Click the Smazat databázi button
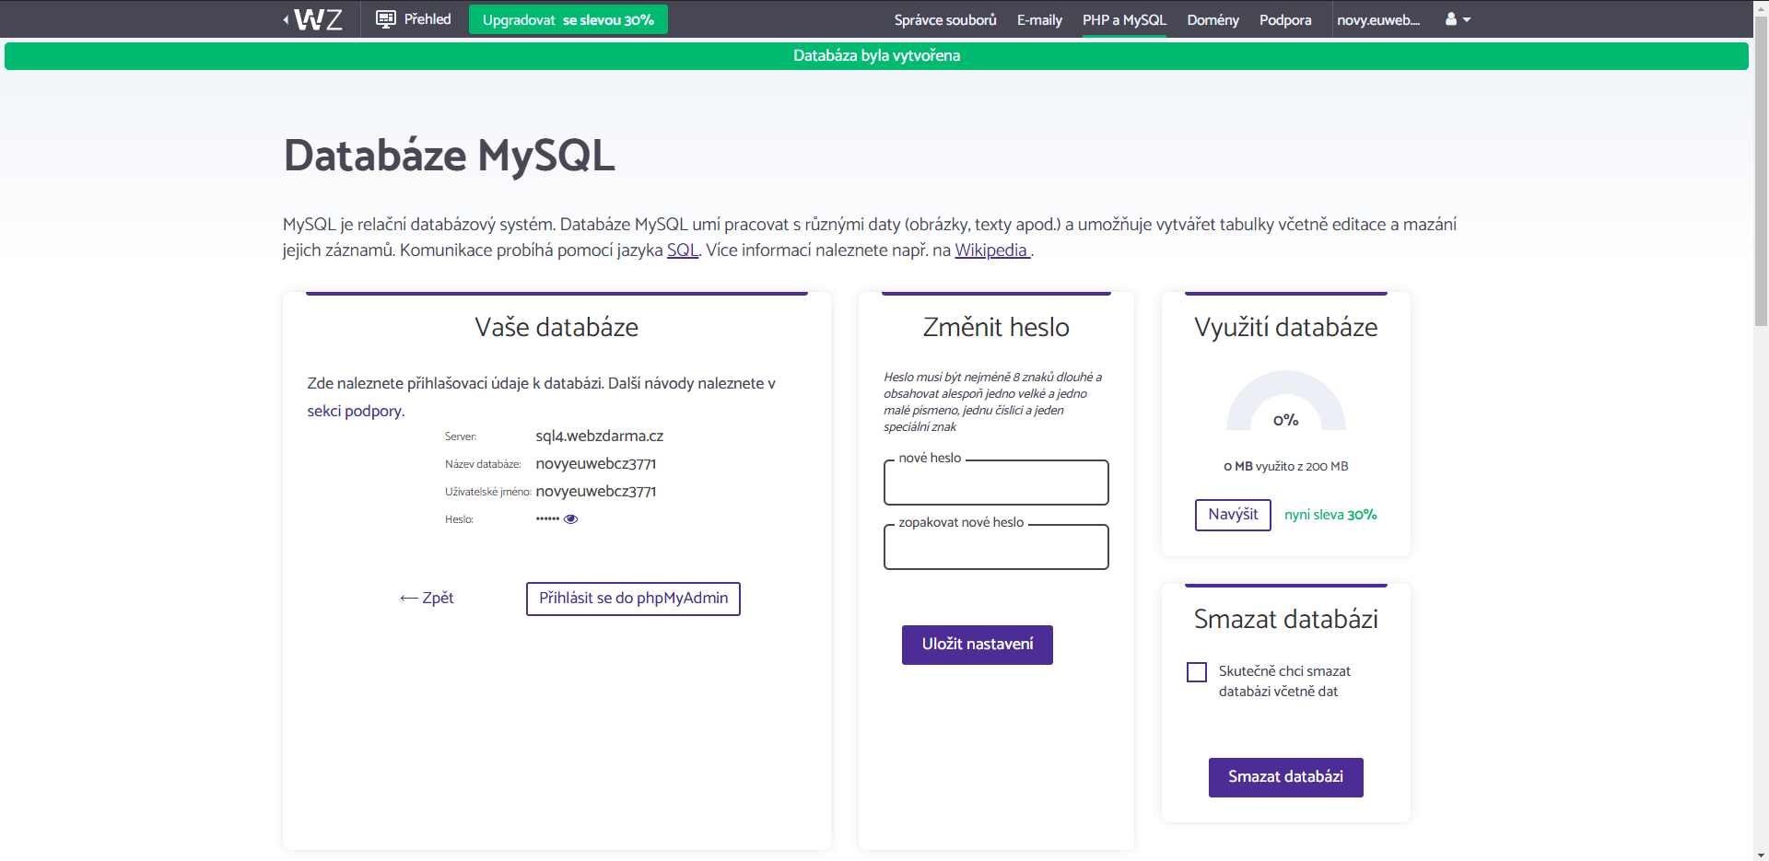The width and height of the screenshot is (1769, 861). coord(1286,777)
